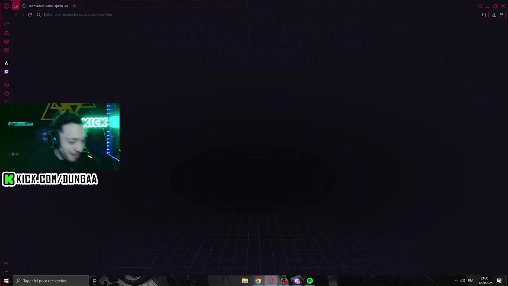Open GX Control speedometer in sidebar
Viewport: 508px width, 286px height.
tap(6, 24)
